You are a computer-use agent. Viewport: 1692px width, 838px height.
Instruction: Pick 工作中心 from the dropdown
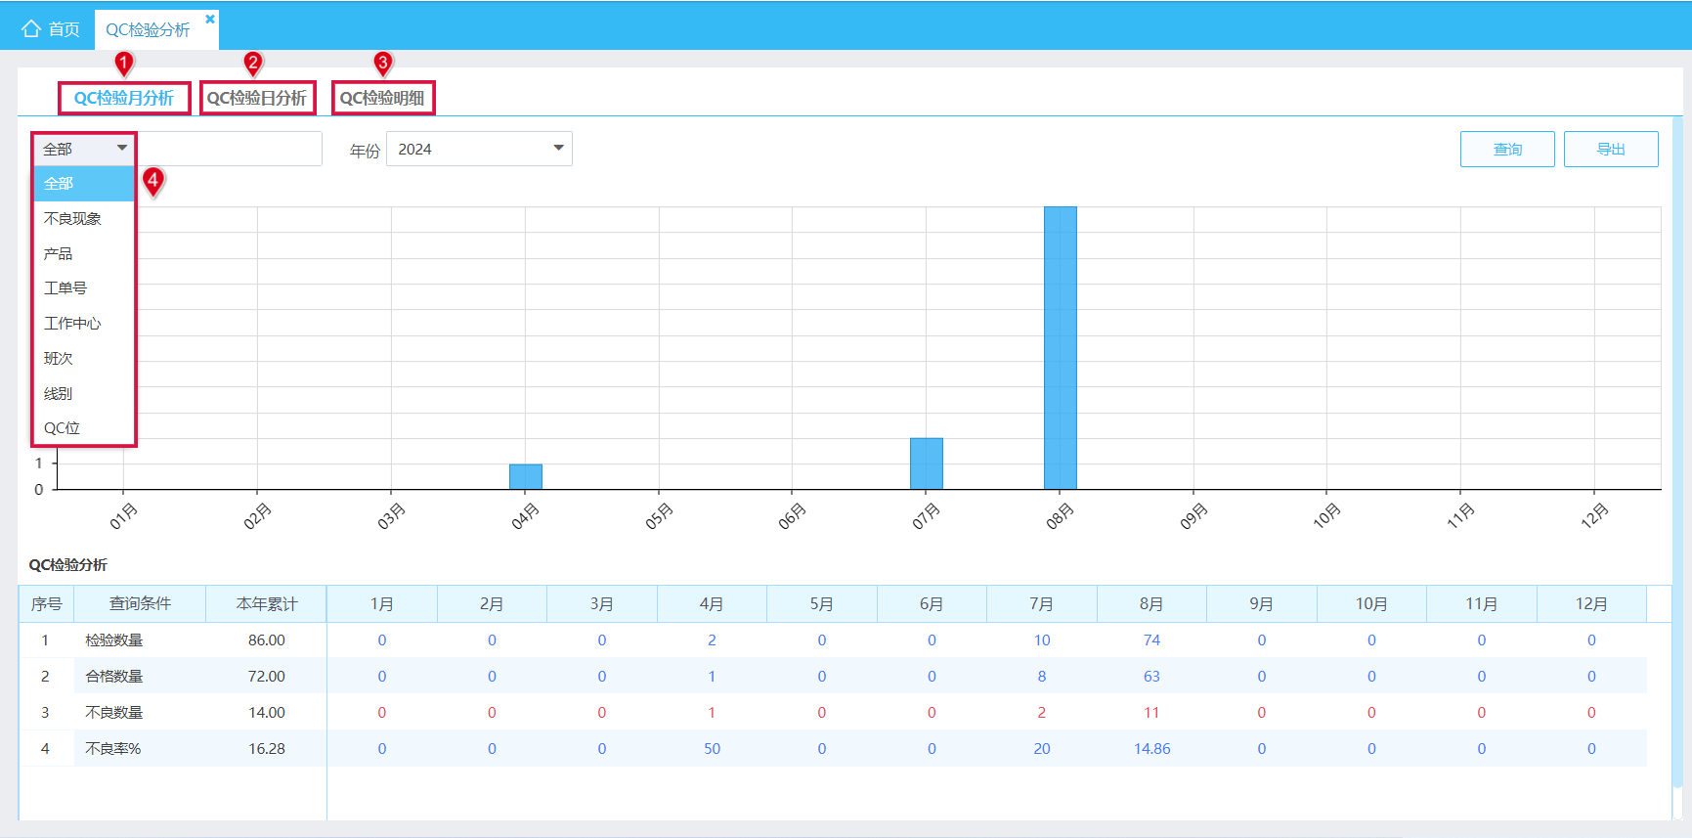(84, 324)
